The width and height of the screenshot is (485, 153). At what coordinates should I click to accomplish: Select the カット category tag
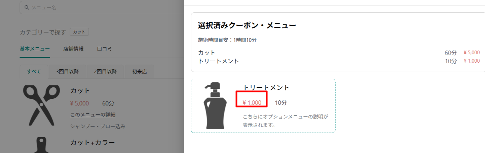point(79,32)
